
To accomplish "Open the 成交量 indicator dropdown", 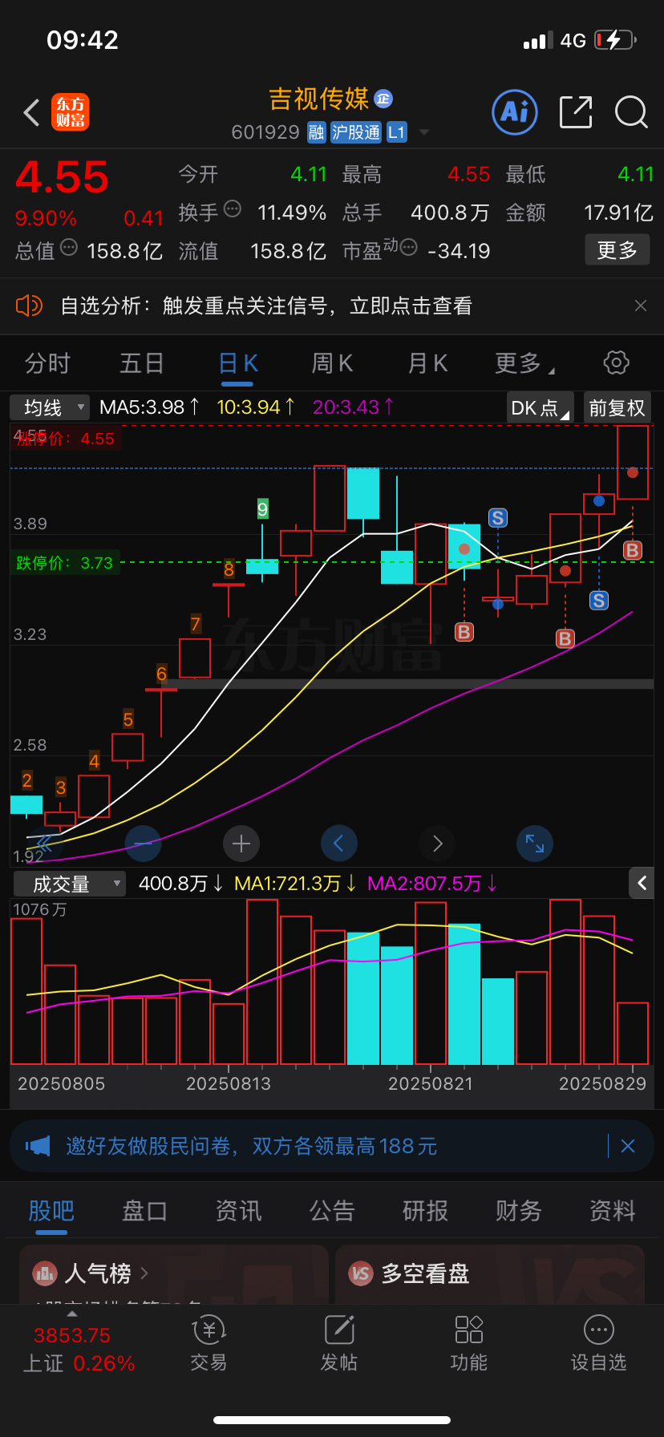I will 69,884.
